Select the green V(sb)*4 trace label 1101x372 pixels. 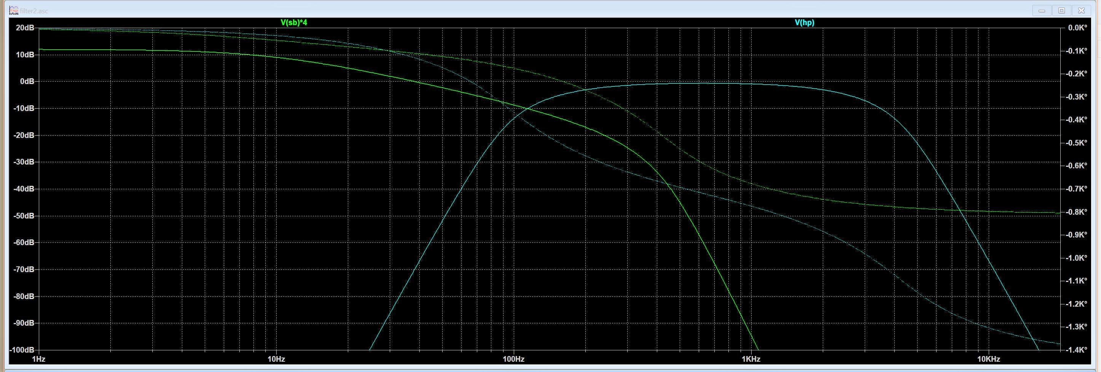(294, 23)
